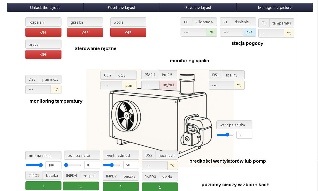Click the pompa nafta slider handle

point(66,165)
